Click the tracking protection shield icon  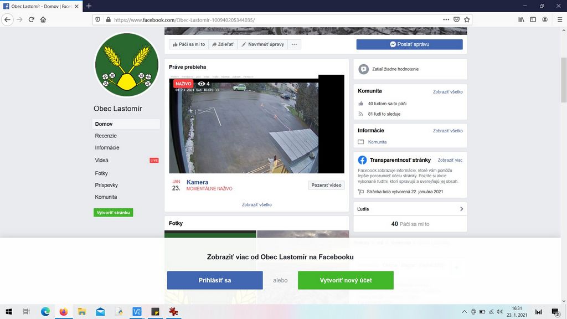97,20
